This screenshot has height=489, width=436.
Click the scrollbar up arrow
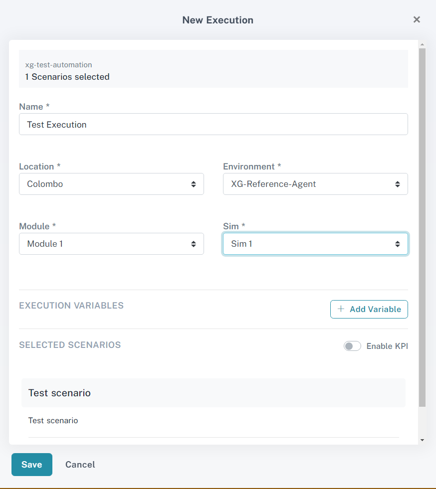pos(423,44)
